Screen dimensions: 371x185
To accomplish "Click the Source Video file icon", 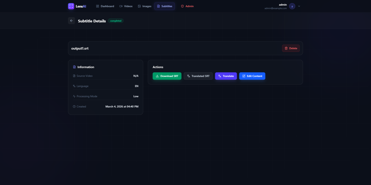I will (x=74, y=76).
